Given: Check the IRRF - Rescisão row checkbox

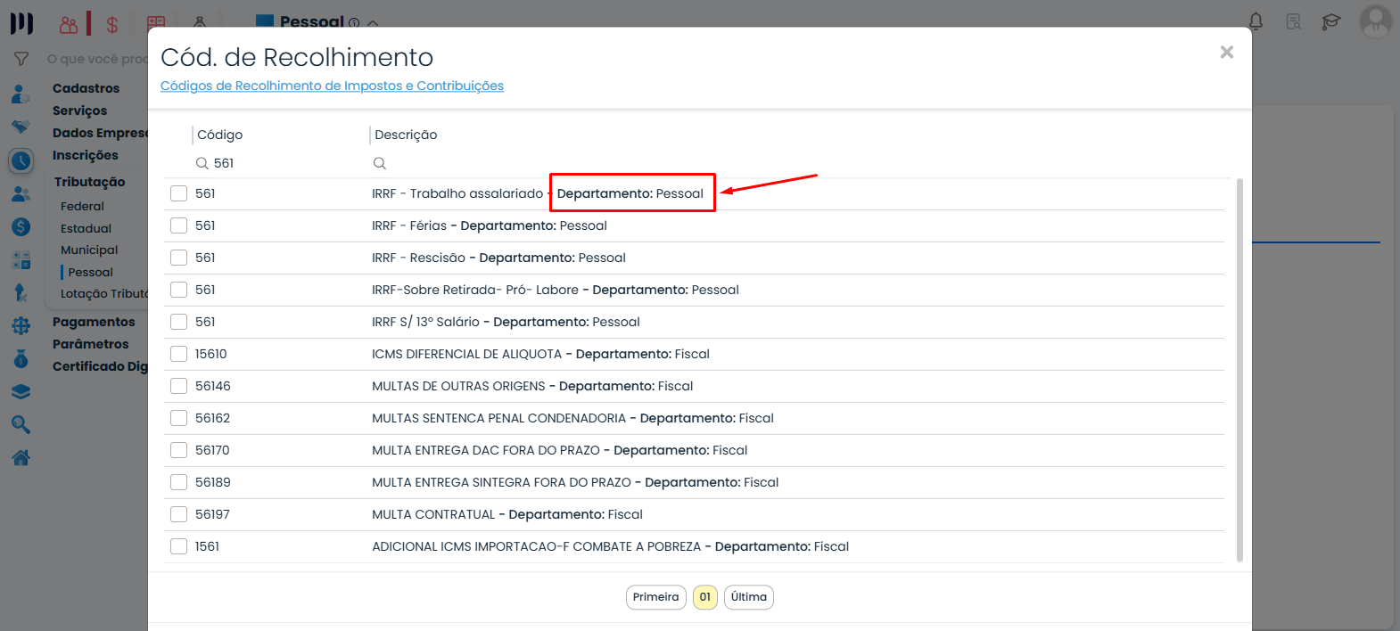Looking at the screenshot, I should [179, 258].
